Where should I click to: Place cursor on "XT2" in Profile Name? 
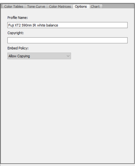point(18,25)
